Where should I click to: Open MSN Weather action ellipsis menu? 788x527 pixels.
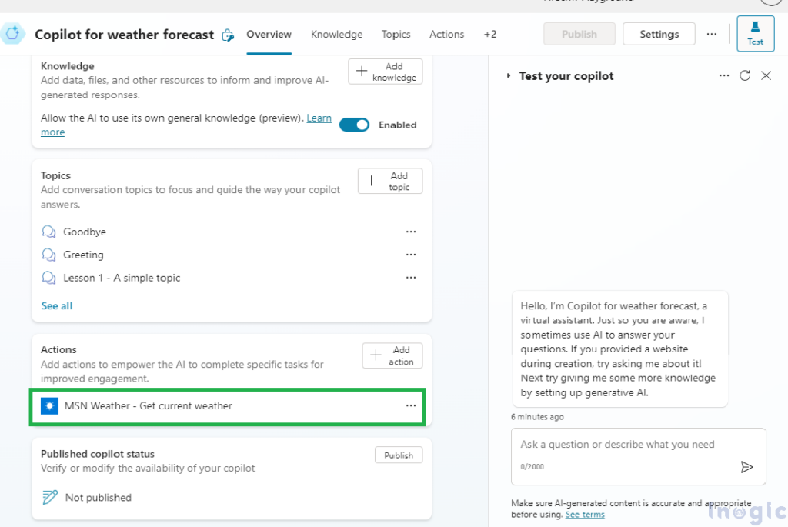411,405
